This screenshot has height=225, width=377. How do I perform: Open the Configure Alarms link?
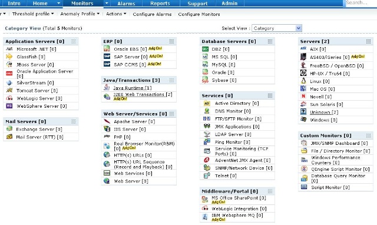pyautogui.click(x=152, y=14)
